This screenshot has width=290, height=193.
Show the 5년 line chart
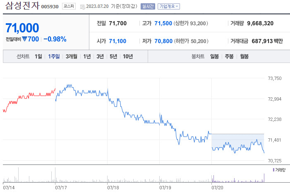tap(113, 56)
